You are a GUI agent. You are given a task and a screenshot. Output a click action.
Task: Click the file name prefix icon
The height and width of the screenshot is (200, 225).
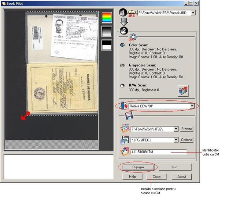(x=124, y=151)
